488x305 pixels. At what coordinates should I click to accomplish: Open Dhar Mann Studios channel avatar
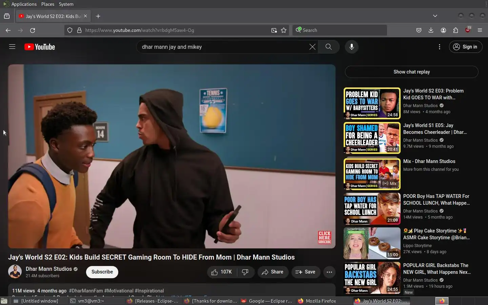click(15, 272)
